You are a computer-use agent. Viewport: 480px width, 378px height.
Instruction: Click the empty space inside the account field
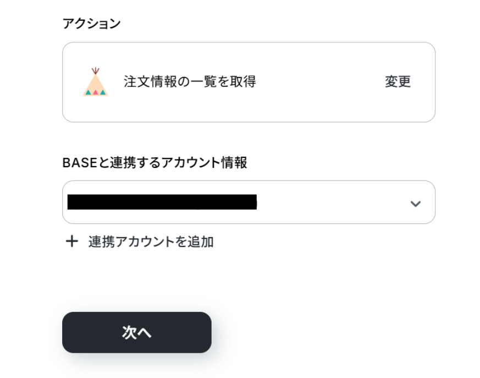(x=330, y=202)
